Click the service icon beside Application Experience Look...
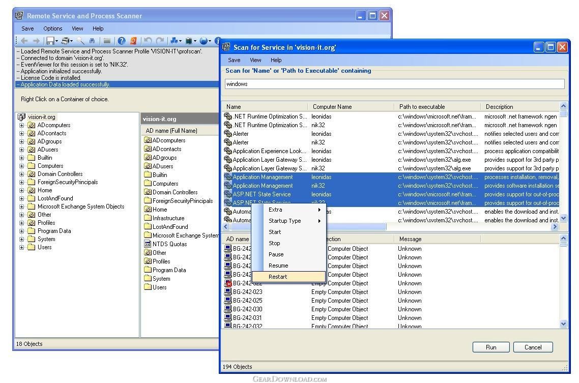The image size is (579, 383). click(228, 151)
